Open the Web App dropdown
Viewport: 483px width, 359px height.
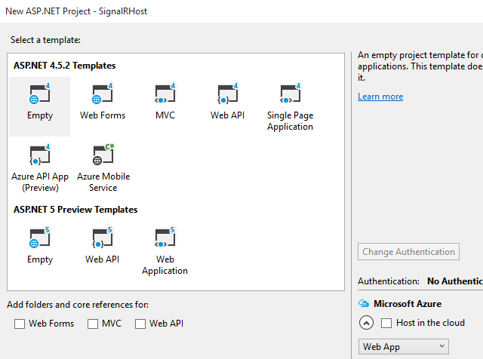coord(404,347)
